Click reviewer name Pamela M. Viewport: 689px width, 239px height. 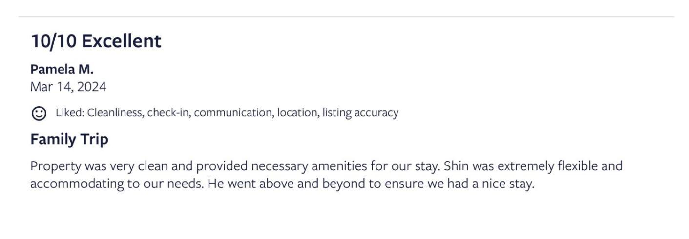62,69
